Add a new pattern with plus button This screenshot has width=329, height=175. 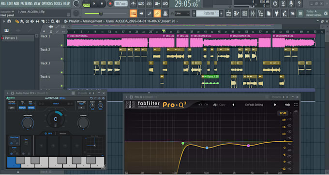tap(221, 13)
